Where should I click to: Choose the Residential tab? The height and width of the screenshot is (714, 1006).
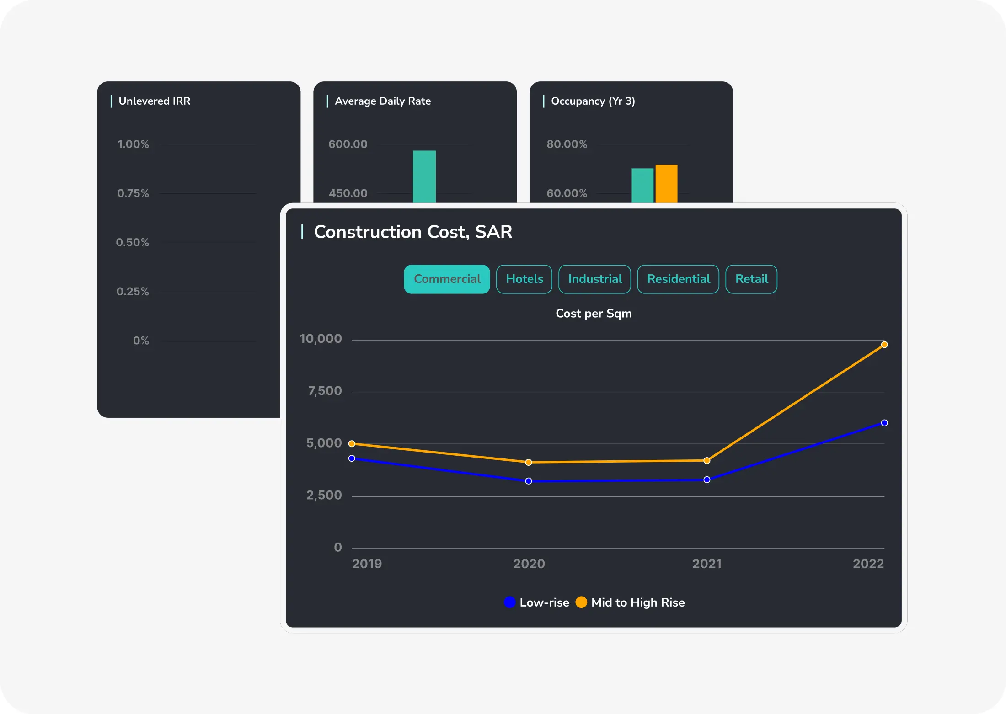678,279
